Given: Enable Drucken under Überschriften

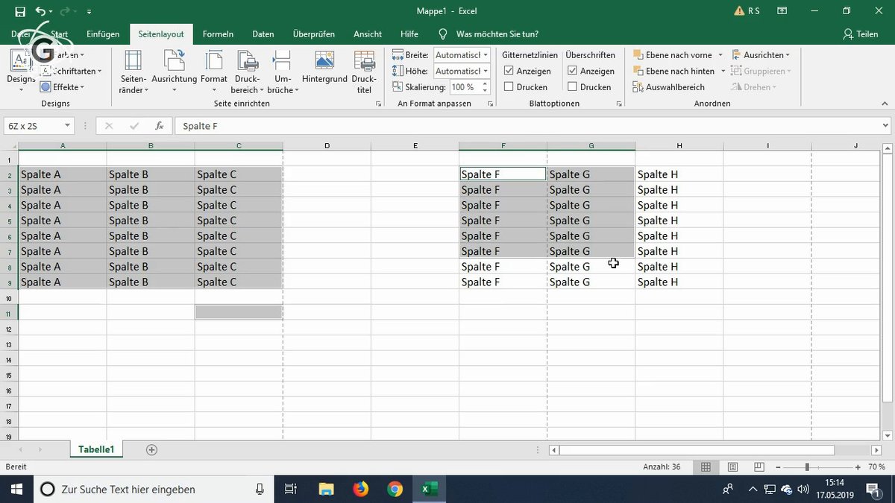Looking at the screenshot, I should (575, 86).
